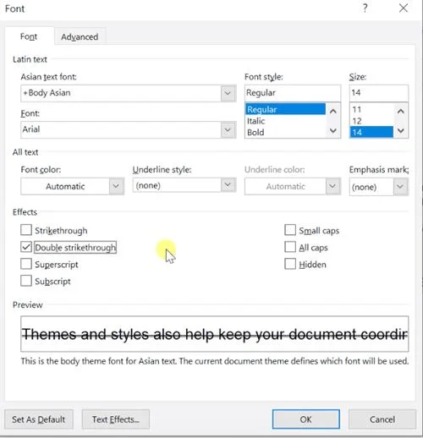Open Text Effects settings
The height and width of the screenshot is (438, 423).
pos(116,419)
